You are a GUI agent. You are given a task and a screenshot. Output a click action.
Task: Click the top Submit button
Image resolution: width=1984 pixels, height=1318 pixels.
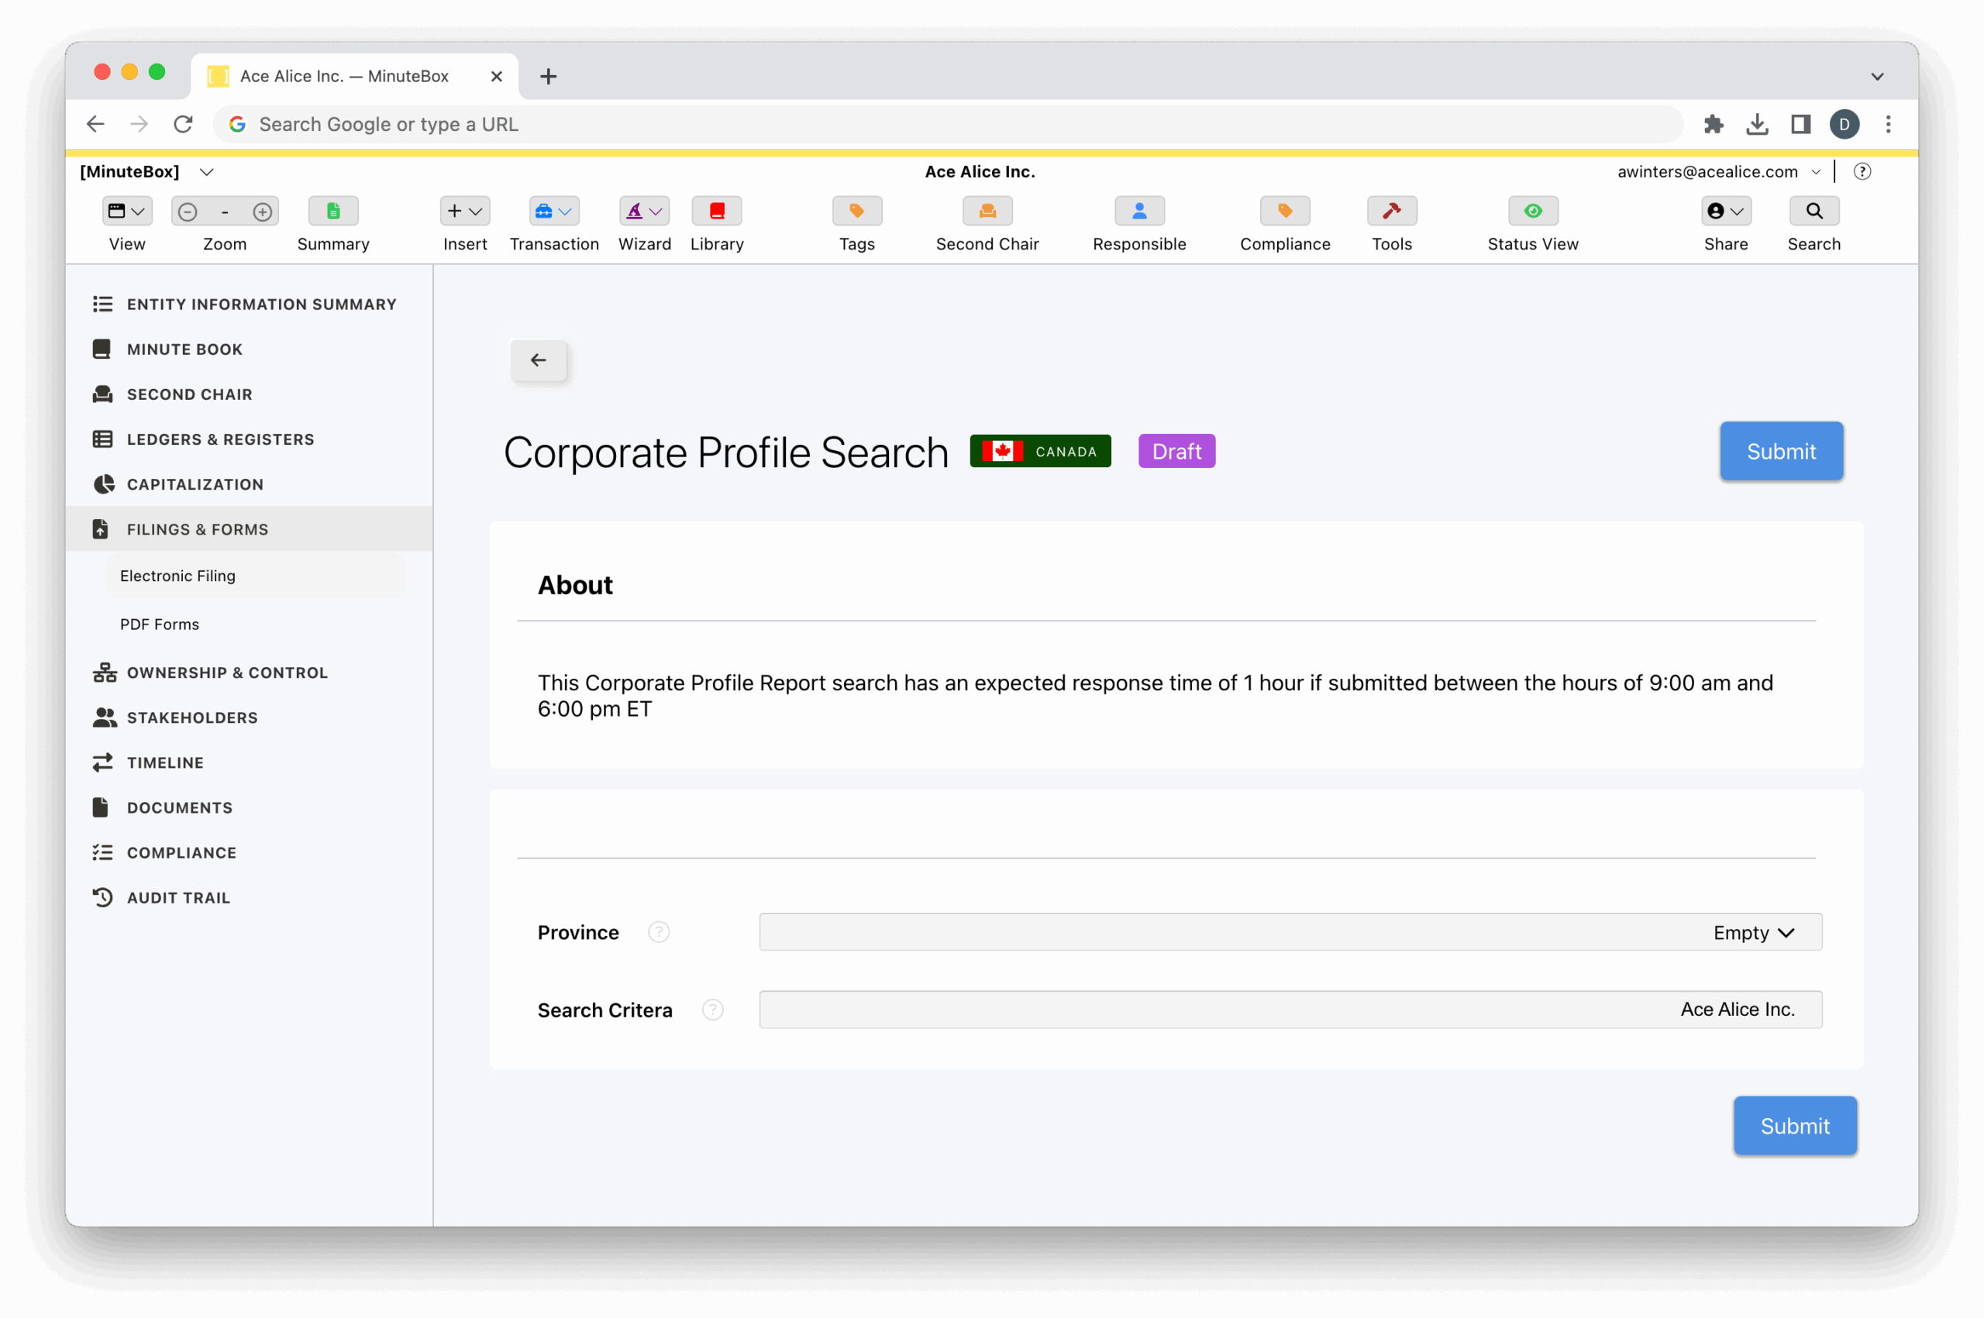tap(1780, 452)
